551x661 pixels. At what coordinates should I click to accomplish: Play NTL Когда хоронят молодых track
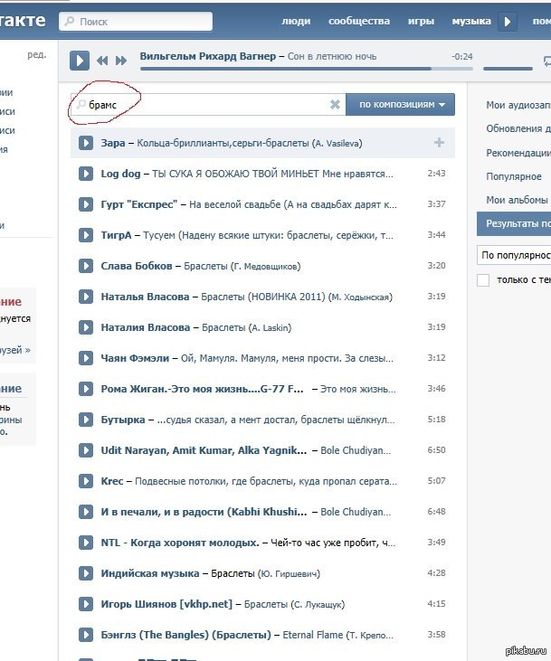86,543
